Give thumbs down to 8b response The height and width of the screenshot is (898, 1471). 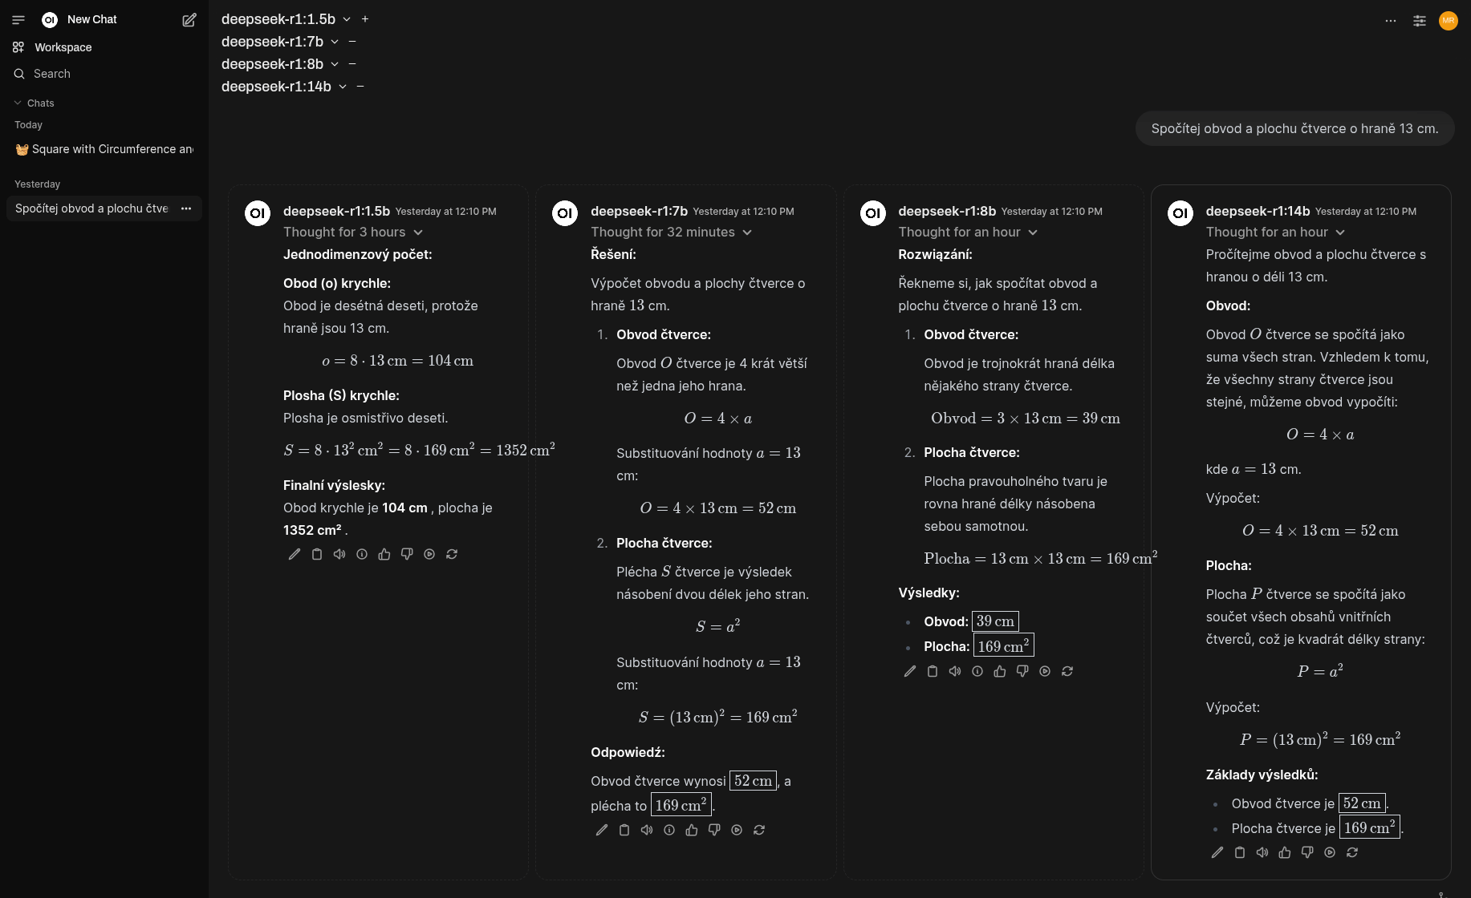pyautogui.click(x=1022, y=671)
